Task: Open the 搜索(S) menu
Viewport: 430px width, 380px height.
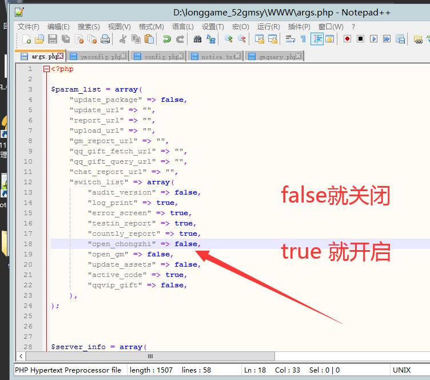Action: (x=89, y=27)
